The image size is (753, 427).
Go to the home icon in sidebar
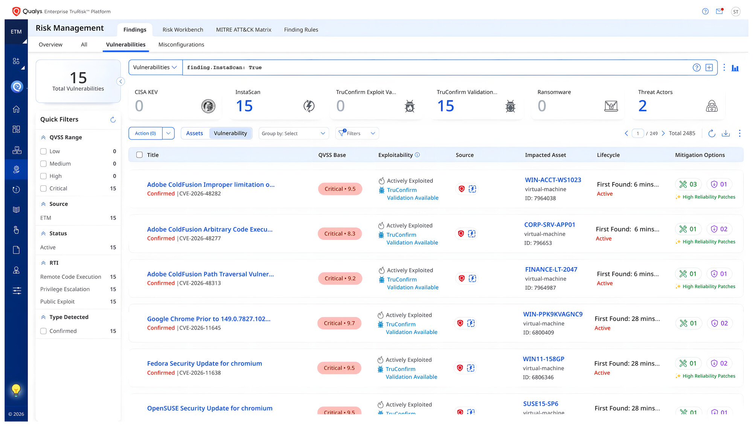(16, 109)
